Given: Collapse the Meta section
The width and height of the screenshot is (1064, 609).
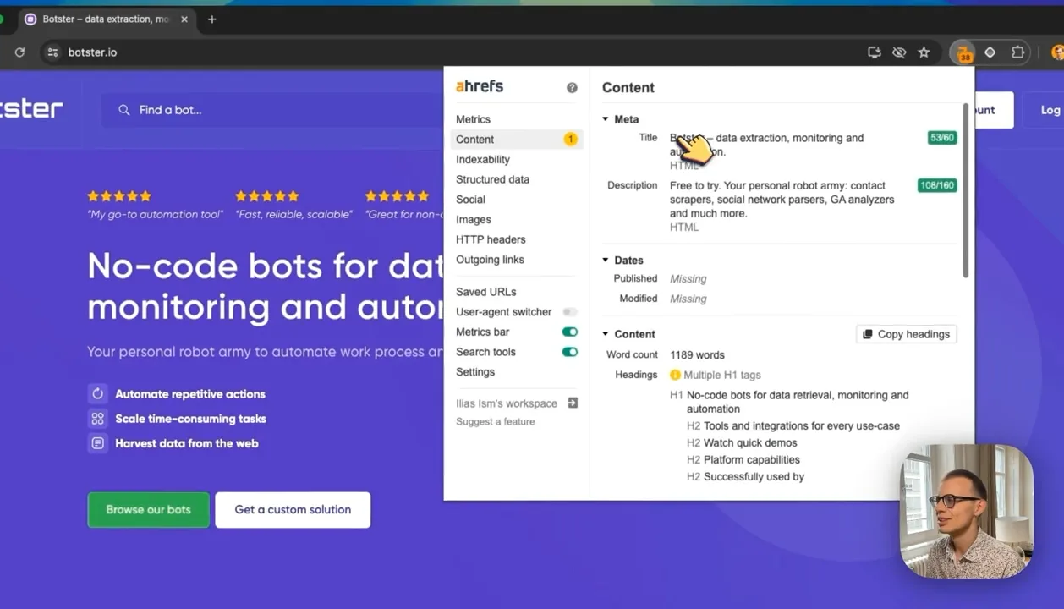Looking at the screenshot, I should coord(606,119).
